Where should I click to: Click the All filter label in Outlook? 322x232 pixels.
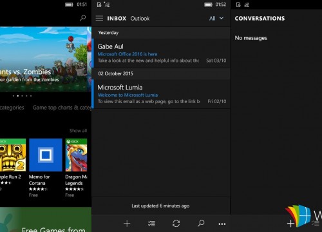click(213, 19)
